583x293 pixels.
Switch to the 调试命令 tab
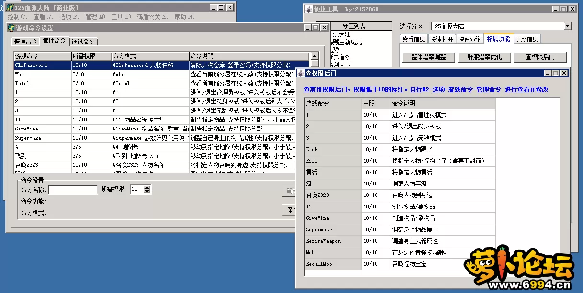pyautogui.click(x=83, y=42)
